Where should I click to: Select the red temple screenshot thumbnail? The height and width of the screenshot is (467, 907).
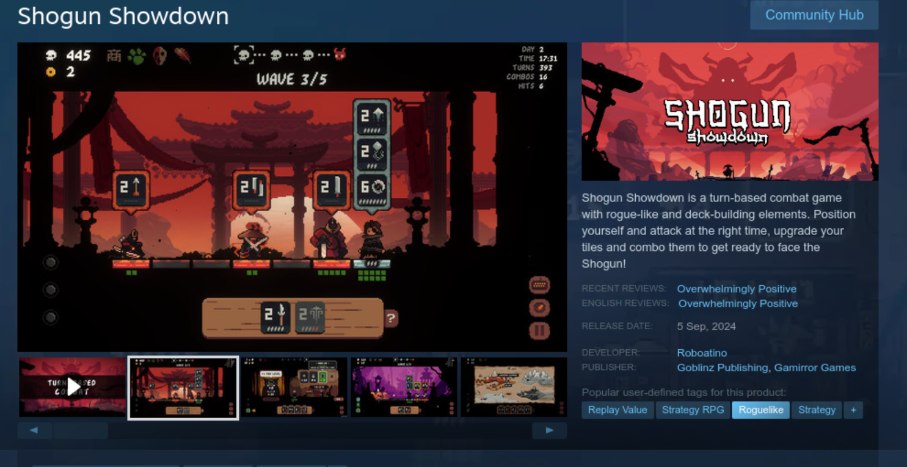pyautogui.click(x=183, y=388)
